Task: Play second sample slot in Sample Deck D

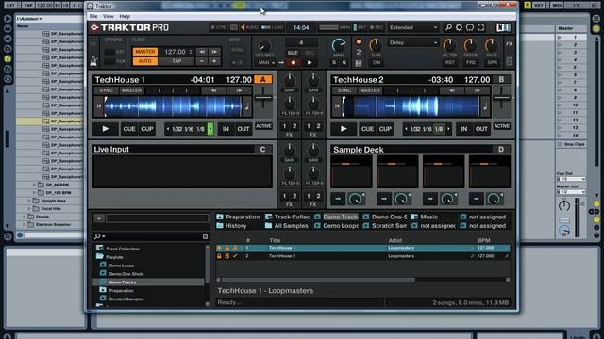Action: 384,199
